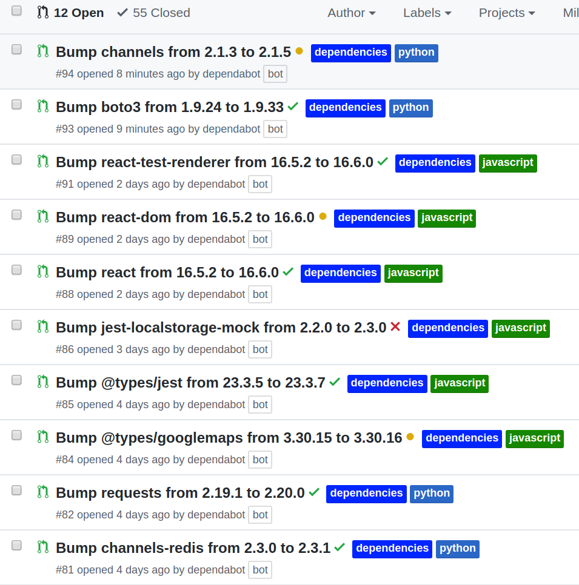Select checkbox for channels-redis PR #81
Screen dimensions: 579x585
[x=16, y=546]
